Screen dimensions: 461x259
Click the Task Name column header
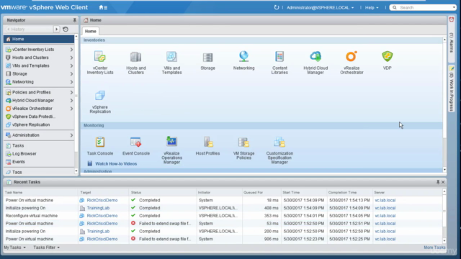[x=40, y=192]
